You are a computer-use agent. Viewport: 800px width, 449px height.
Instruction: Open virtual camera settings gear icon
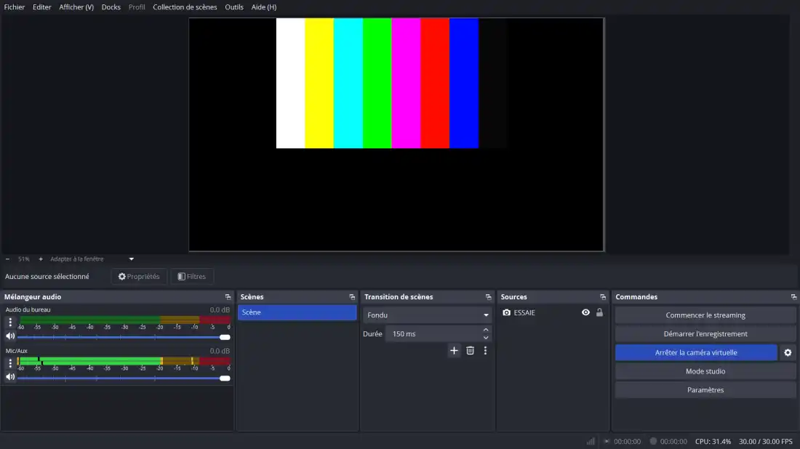coord(788,352)
